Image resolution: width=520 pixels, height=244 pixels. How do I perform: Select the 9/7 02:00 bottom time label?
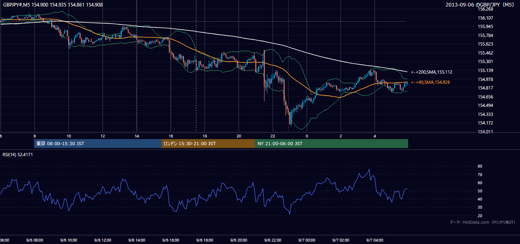tap(341, 240)
